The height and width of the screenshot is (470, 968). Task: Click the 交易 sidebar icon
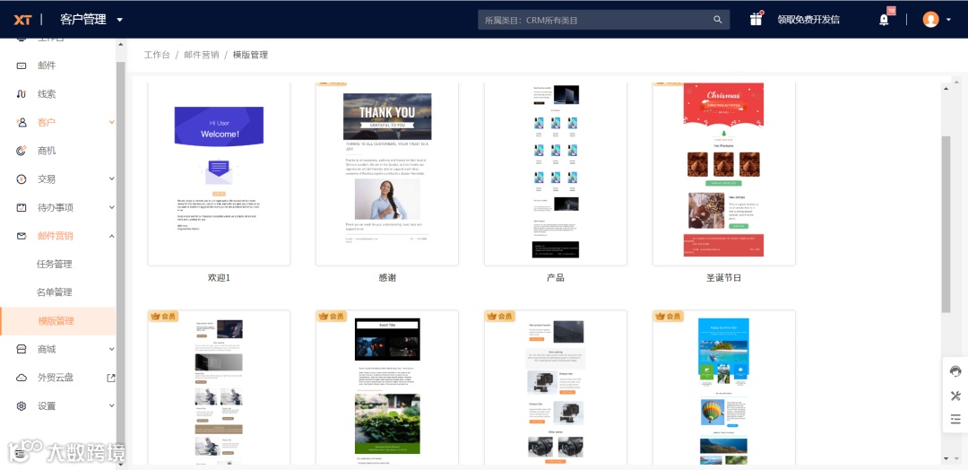coord(22,179)
